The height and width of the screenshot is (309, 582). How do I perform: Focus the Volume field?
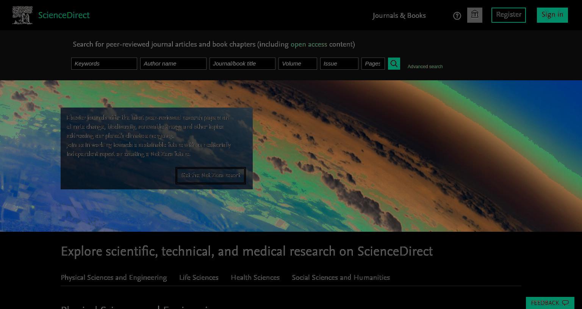click(298, 64)
